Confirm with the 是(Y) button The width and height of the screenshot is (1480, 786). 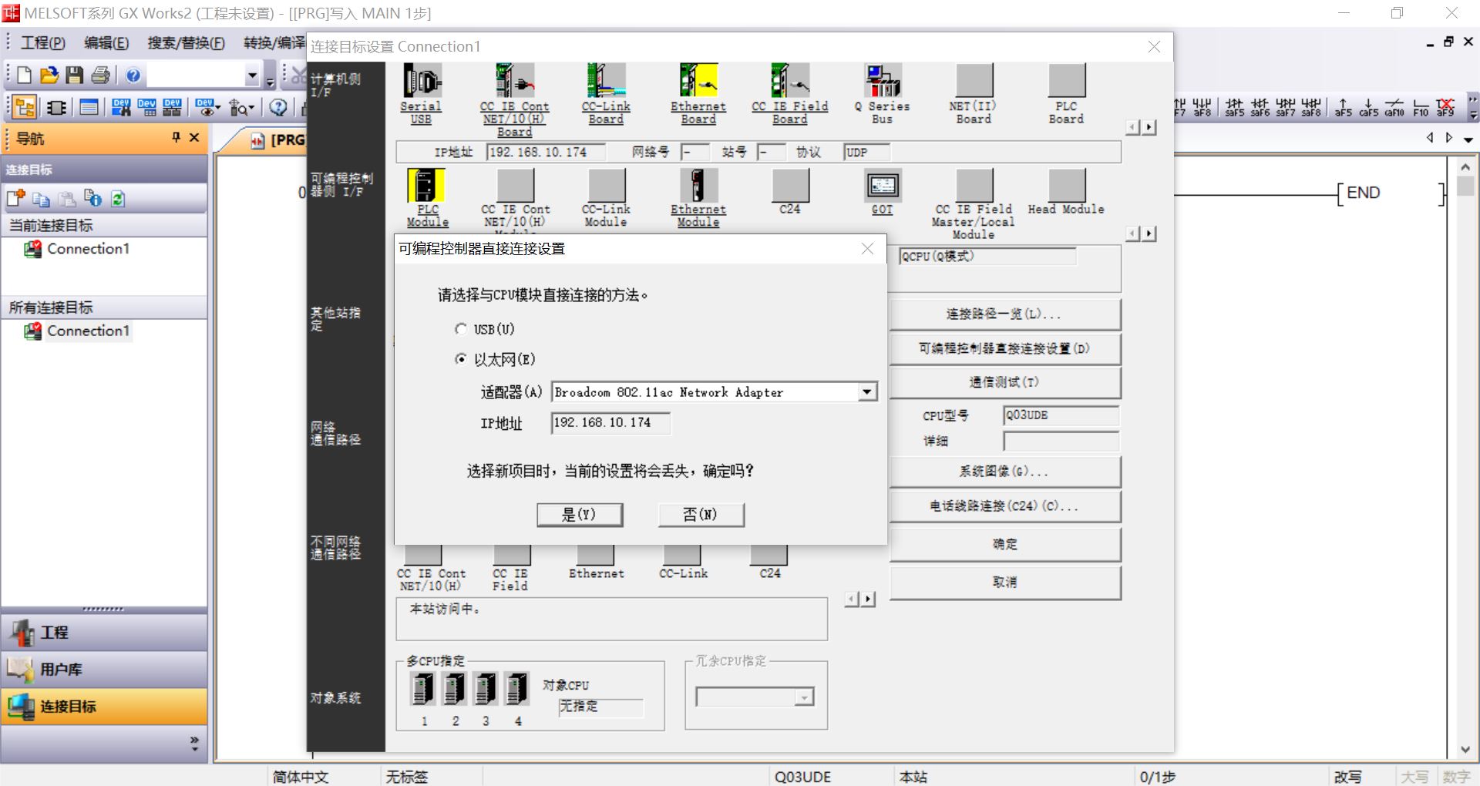click(580, 515)
